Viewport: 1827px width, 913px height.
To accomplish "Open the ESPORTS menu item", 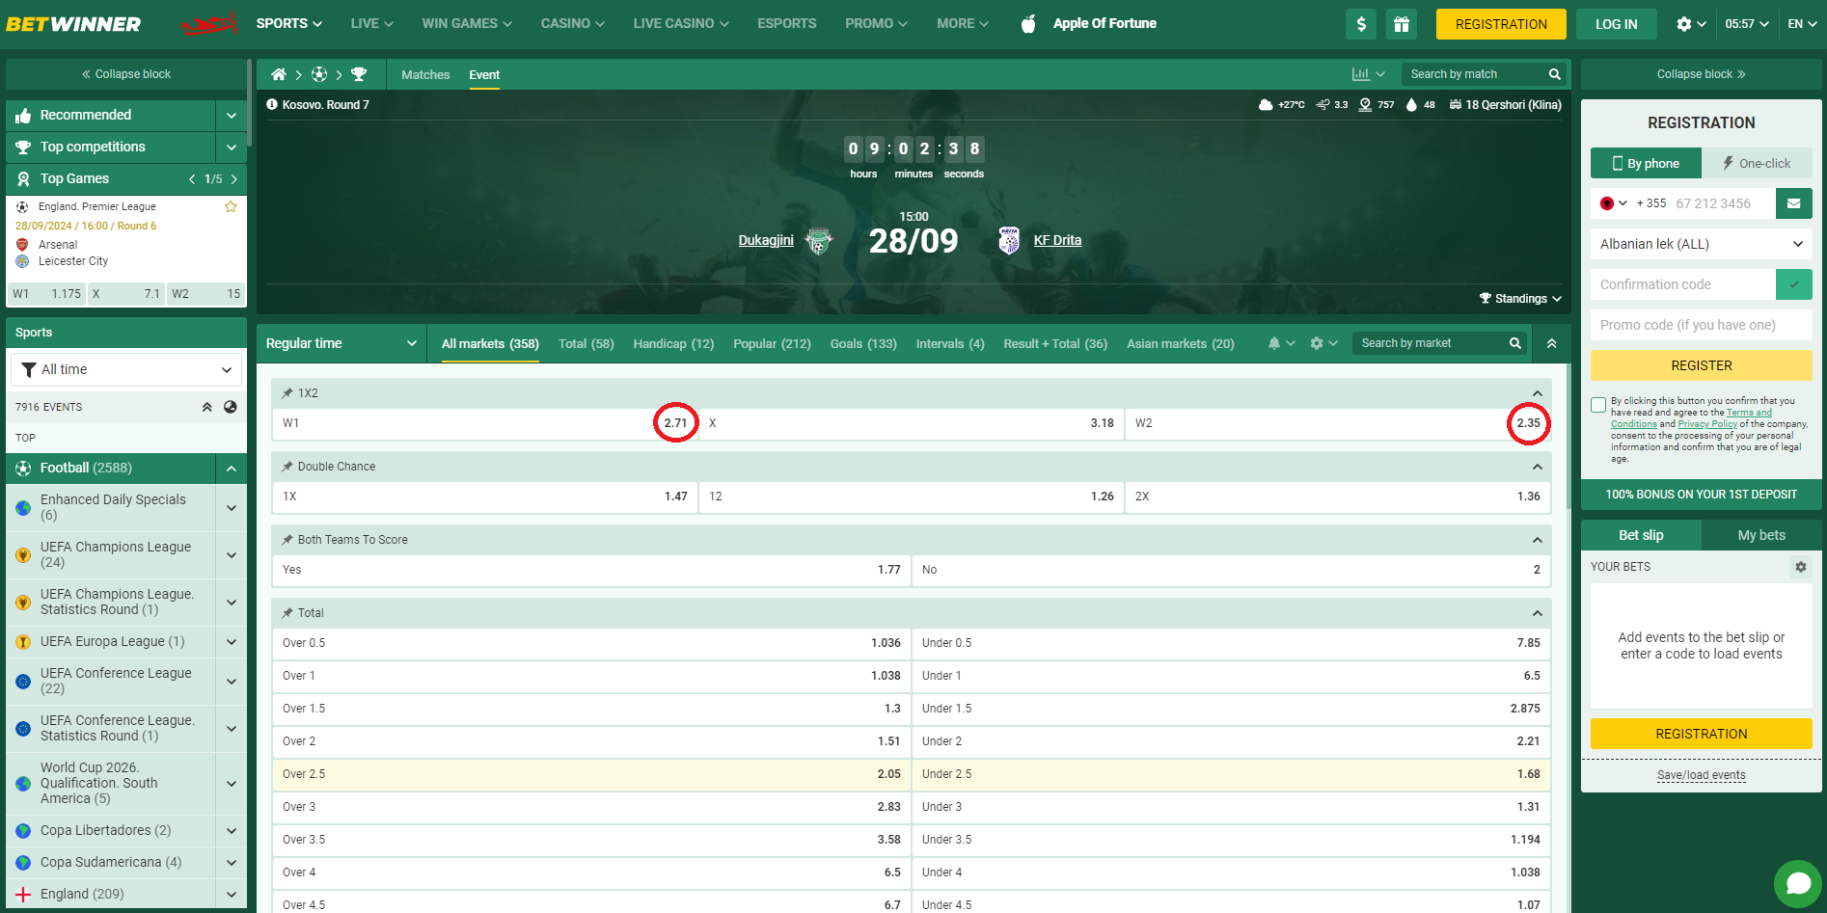I will (786, 23).
